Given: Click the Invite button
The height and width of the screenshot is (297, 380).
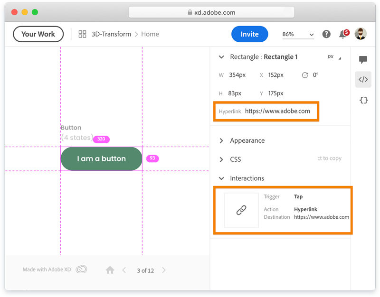Looking at the screenshot, I should tap(249, 34).
